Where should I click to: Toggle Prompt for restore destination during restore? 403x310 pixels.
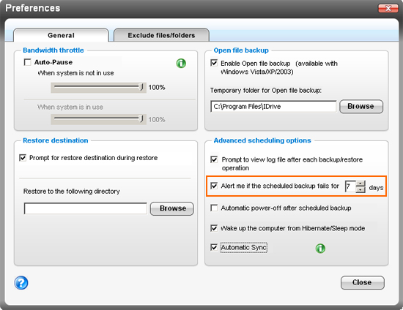[23, 158]
